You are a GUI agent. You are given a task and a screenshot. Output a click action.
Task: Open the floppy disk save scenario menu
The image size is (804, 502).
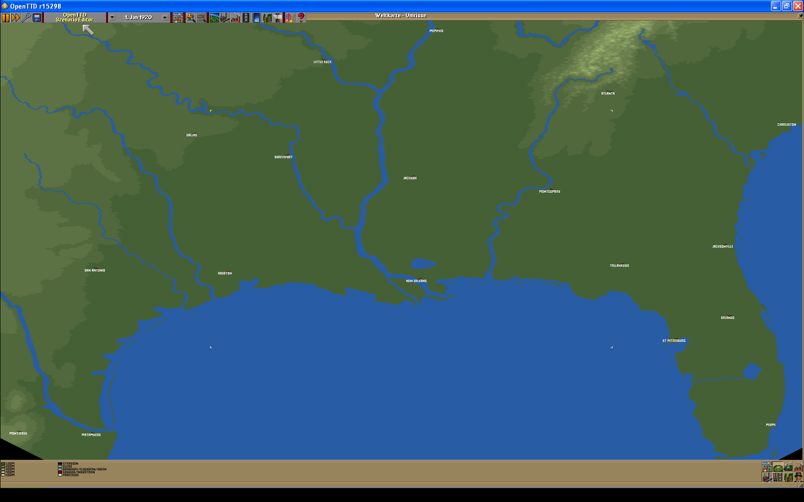(x=37, y=18)
